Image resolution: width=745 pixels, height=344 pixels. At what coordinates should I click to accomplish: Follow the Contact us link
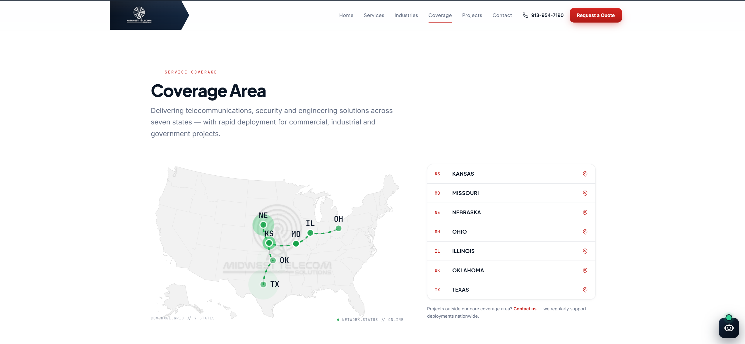(x=525, y=309)
